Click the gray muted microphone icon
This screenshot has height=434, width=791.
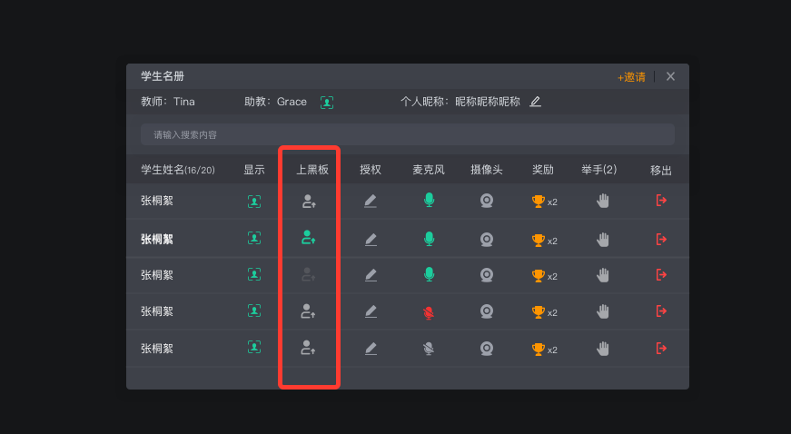(x=429, y=349)
